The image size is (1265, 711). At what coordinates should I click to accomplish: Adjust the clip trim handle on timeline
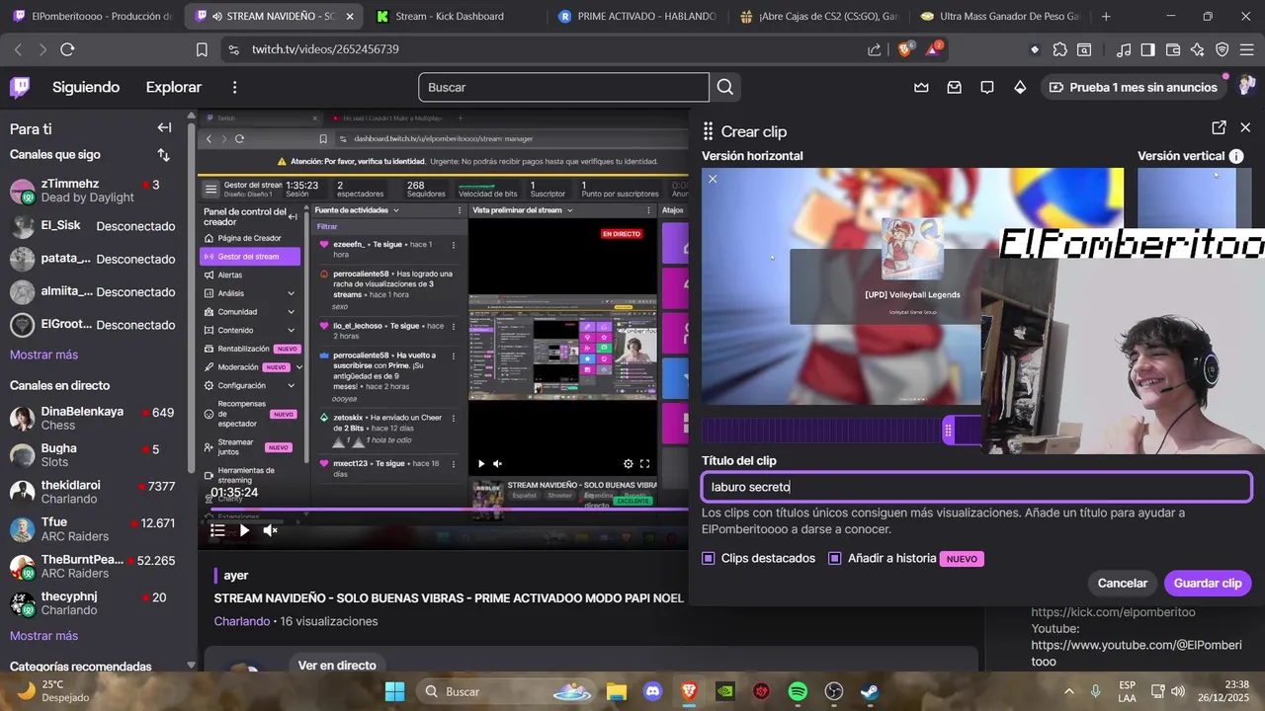pyautogui.click(x=948, y=431)
